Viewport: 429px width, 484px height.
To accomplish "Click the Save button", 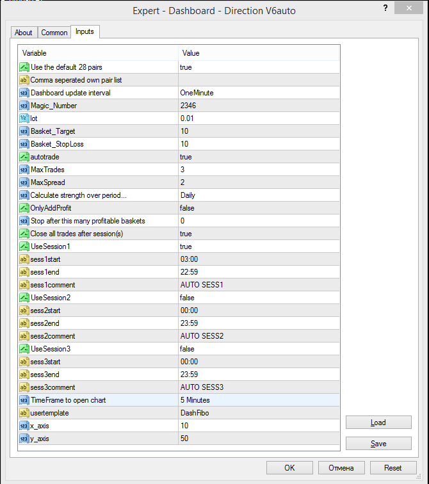I will (x=378, y=444).
